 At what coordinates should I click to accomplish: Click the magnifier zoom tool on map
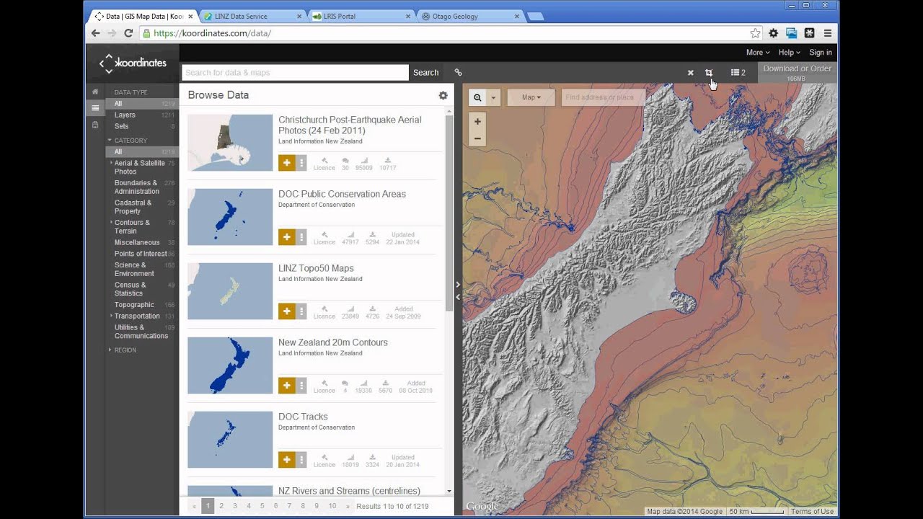click(x=477, y=97)
